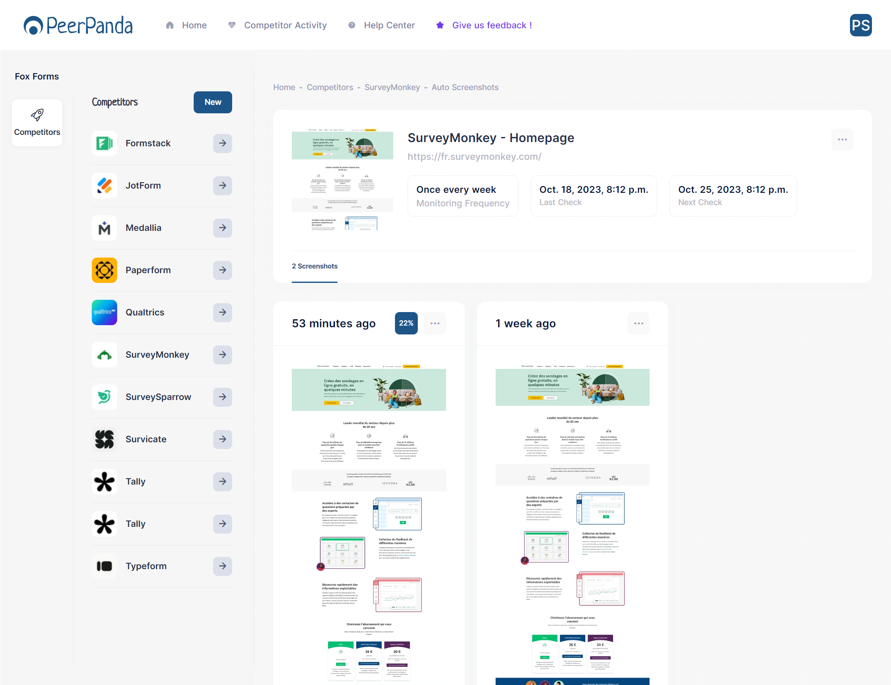
Task: Click the 22% change badge
Action: coord(406,323)
